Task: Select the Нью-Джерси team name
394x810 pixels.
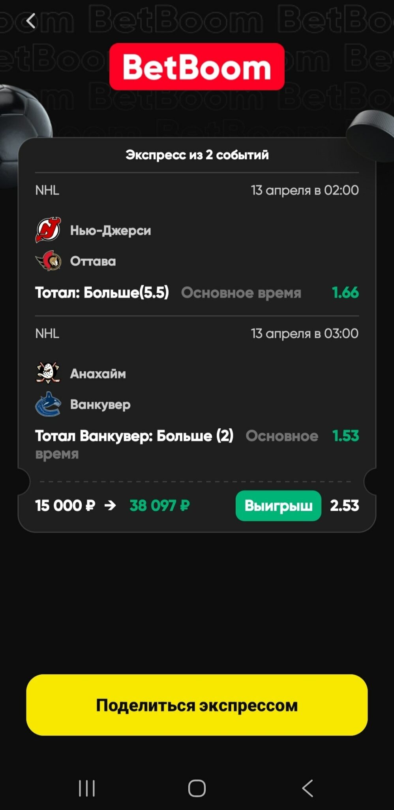Action: 111,230
